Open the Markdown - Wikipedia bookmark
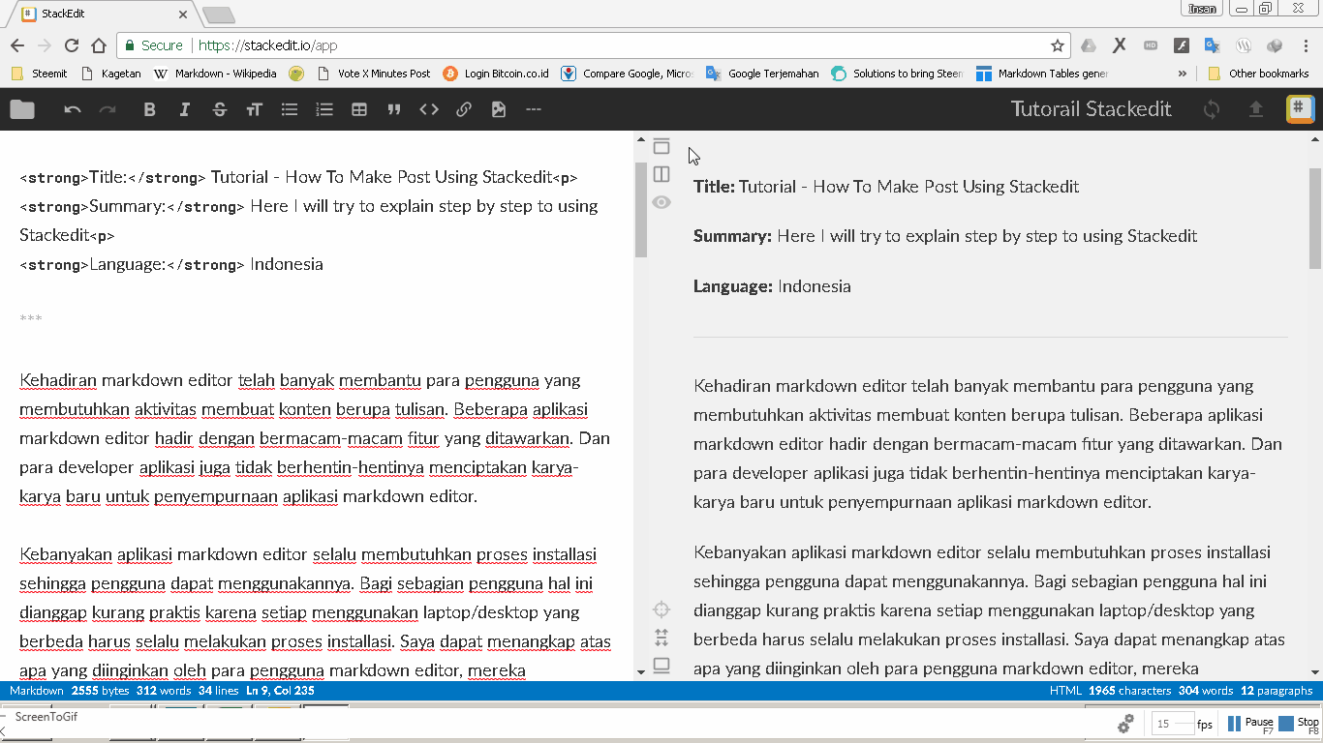This screenshot has width=1323, height=743. (215, 74)
